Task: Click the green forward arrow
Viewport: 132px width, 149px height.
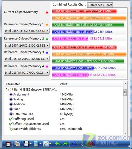Action: pos(65,144)
